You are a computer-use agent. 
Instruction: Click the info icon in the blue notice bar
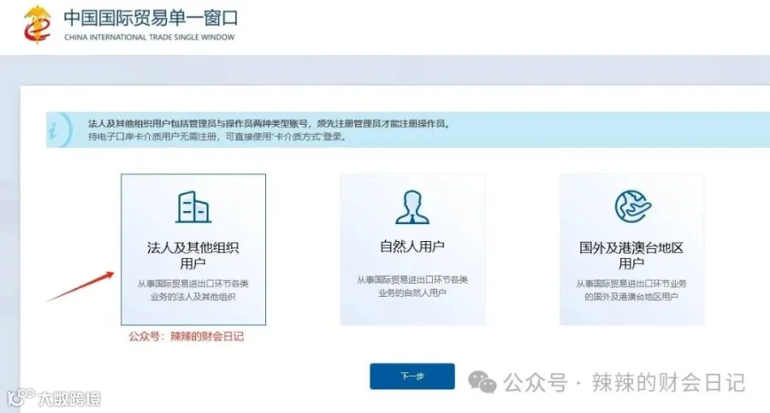click(x=52, y=130)
